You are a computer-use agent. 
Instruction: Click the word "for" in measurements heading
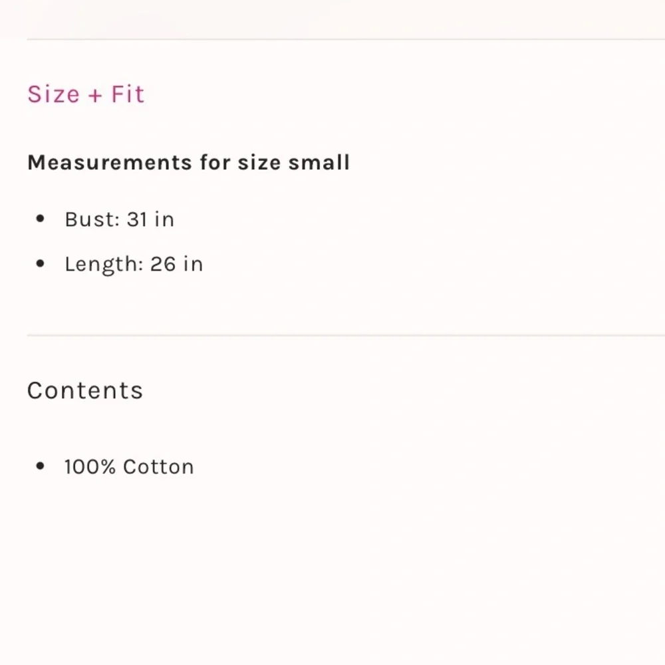(215, 162)
